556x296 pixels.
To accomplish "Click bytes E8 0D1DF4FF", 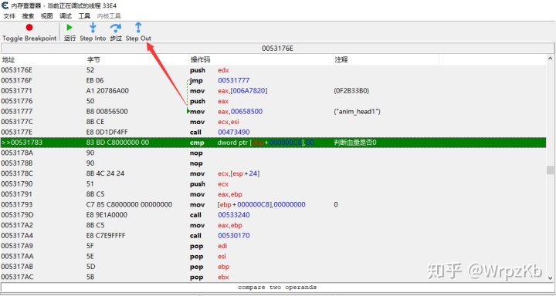I will click(x=107, y=132).
